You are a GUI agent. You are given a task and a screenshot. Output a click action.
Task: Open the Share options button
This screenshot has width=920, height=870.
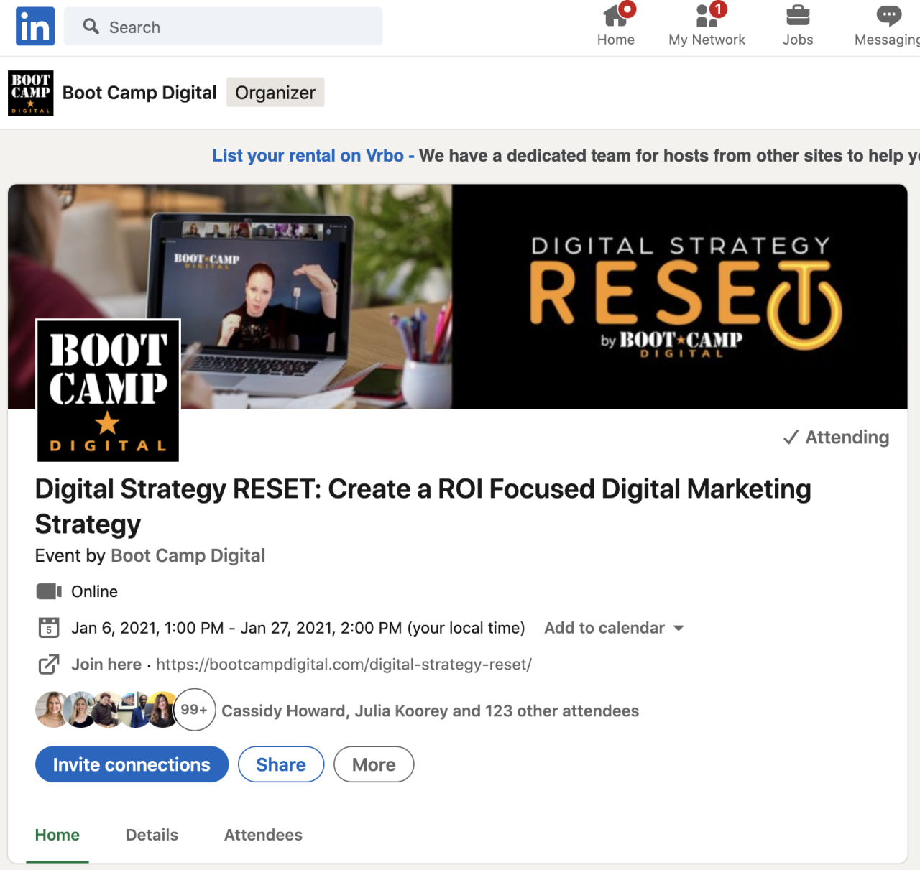pos(280,764)
